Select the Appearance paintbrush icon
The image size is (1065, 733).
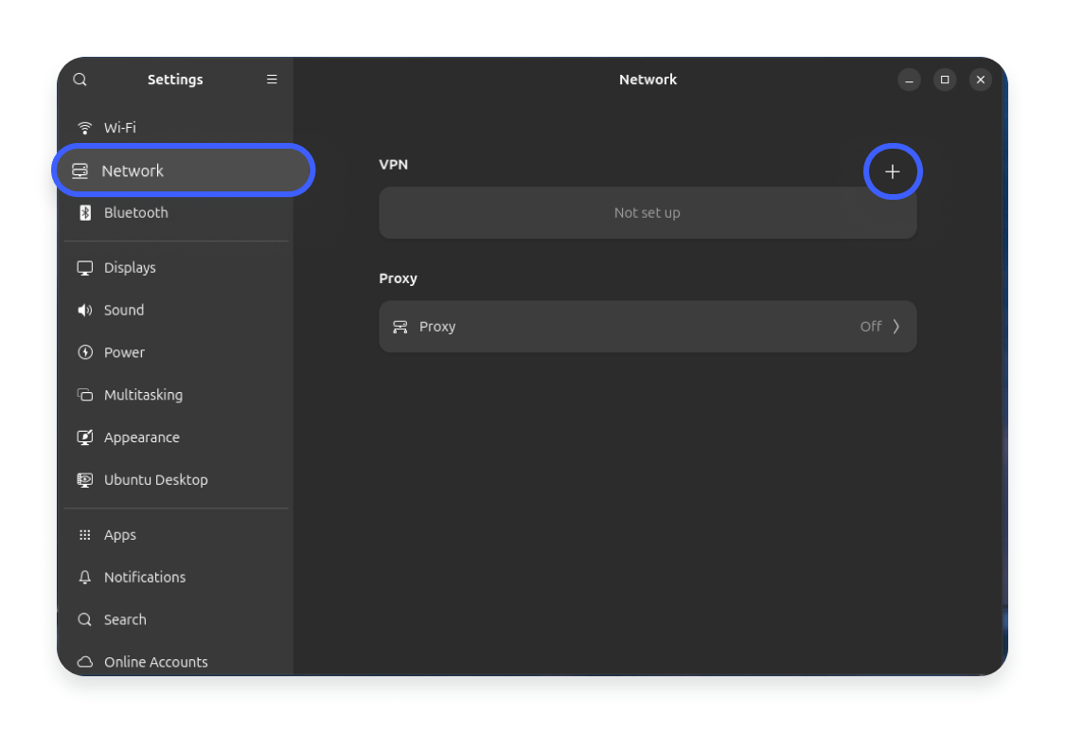pyautogui.click(x=84, y=437)
